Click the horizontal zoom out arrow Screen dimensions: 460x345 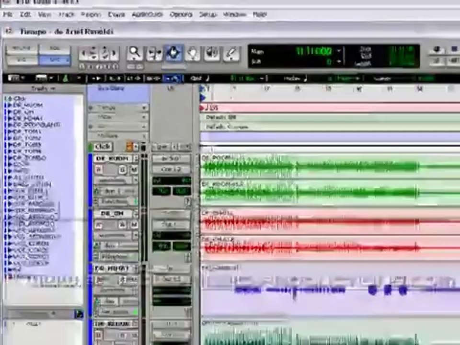point(83,54)
